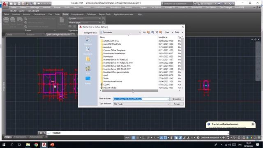
Task: Open the Windows notification center icon
Action: point(258,145)
